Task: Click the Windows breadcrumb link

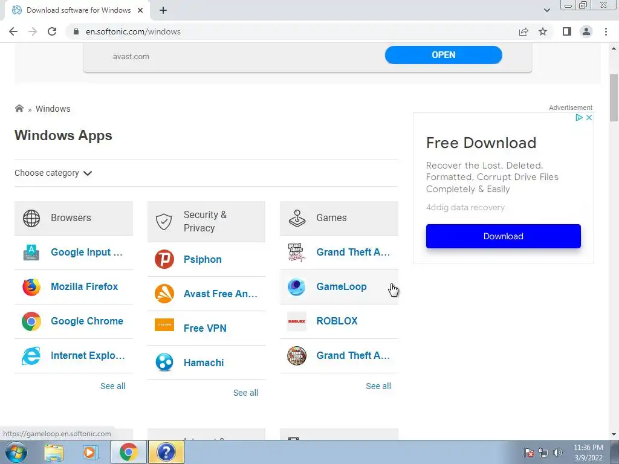Action: (53, 109)
